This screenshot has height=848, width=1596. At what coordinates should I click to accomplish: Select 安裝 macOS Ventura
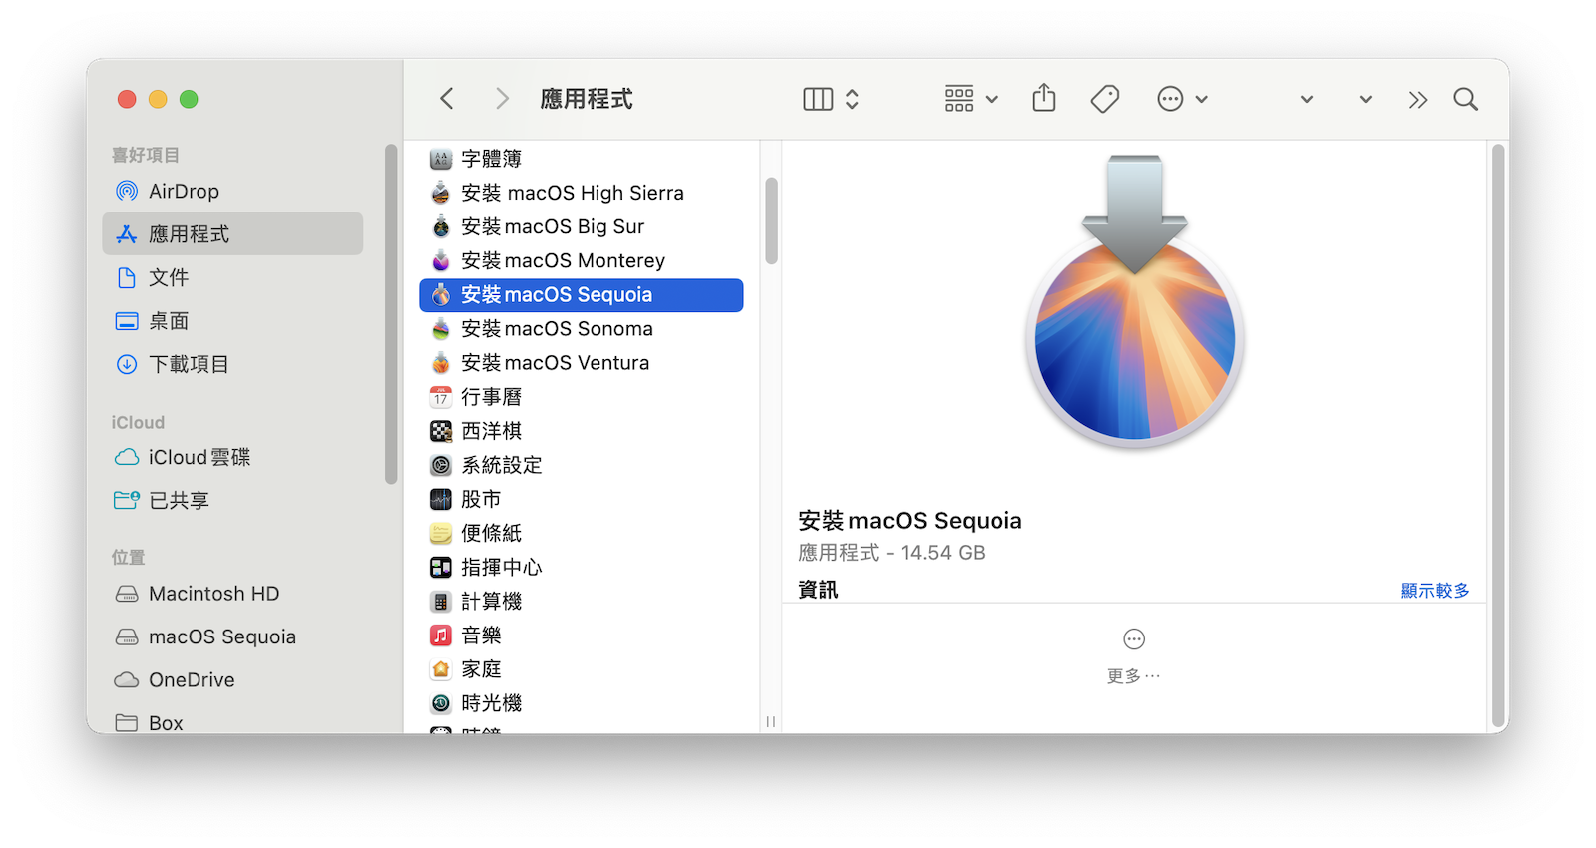click(x=582, y=363)
